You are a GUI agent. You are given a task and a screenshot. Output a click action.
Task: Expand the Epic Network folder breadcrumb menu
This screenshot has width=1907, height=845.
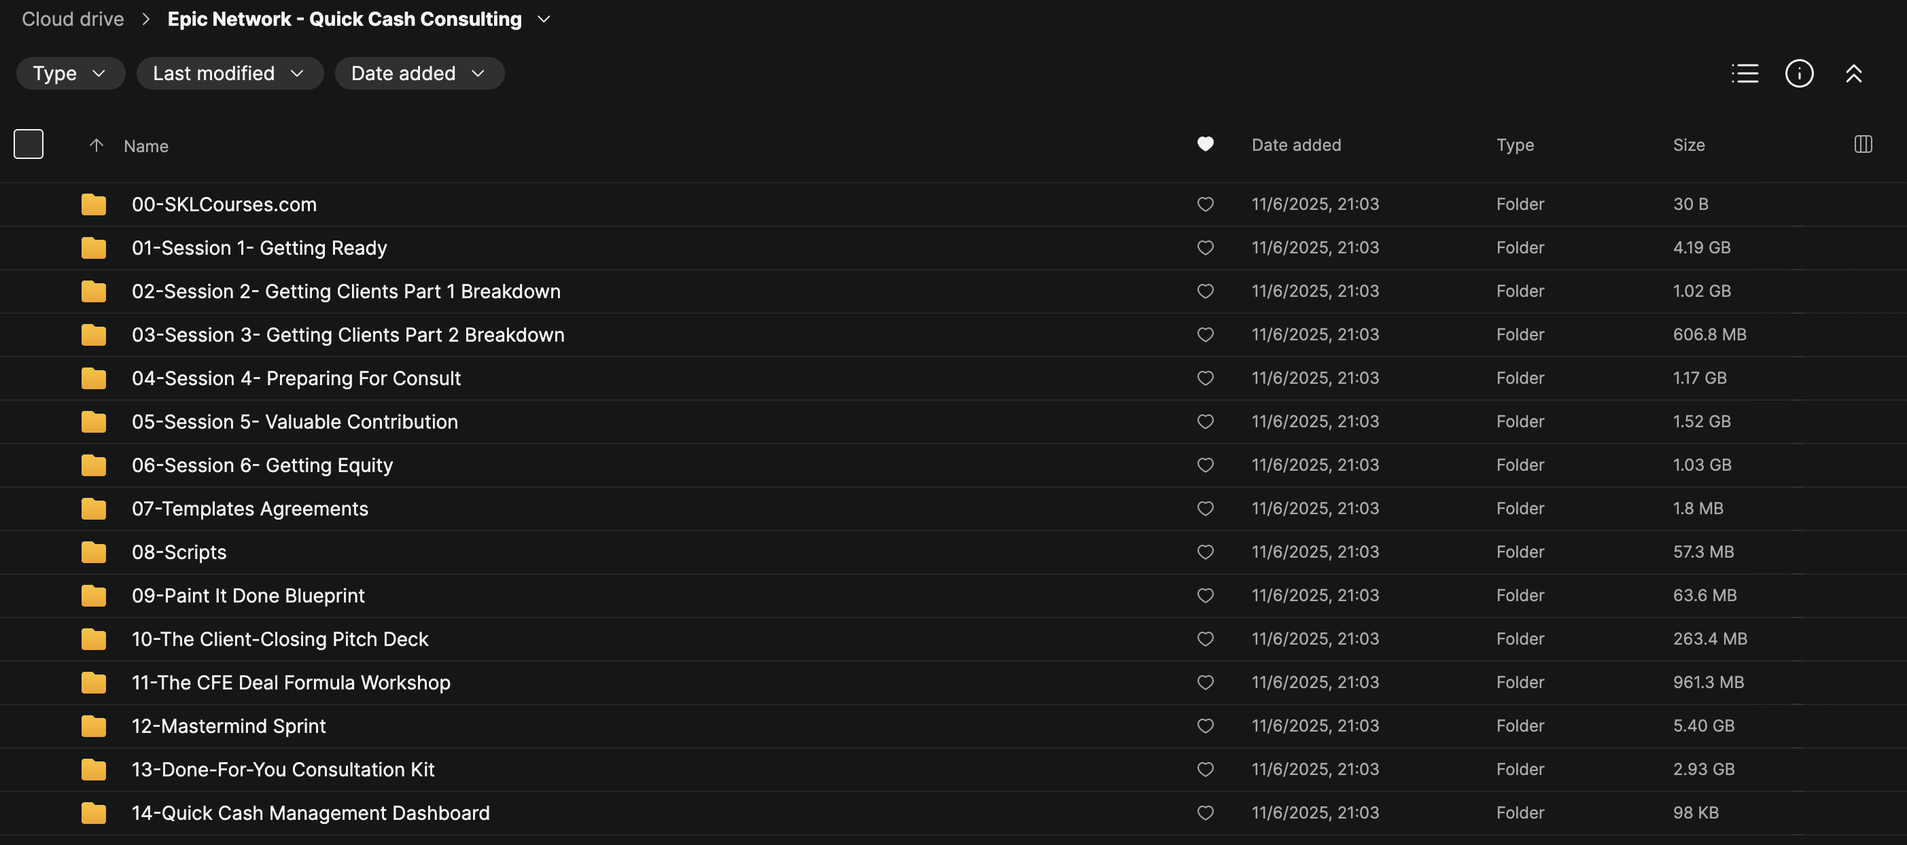coord(544,19)
